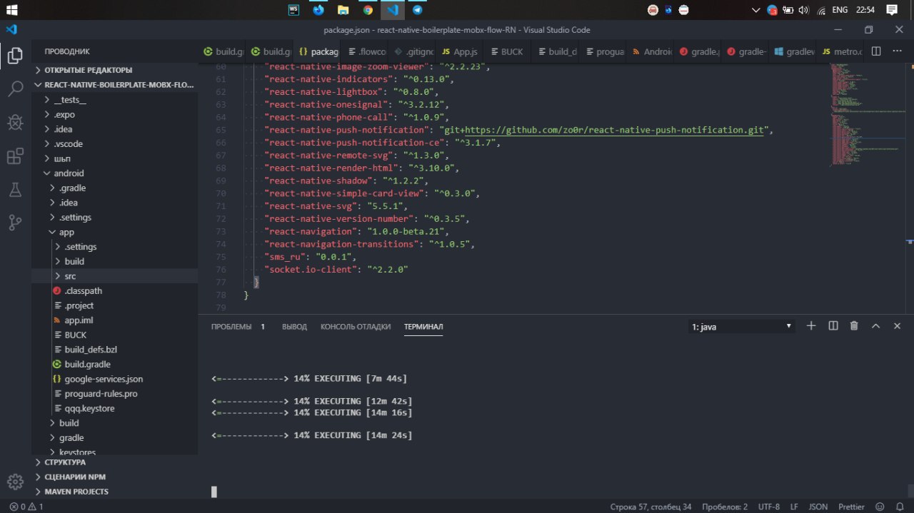The image size is (914, 513).
Task: Open File Explorer from the Windows taskbar
Action: tap(343, 10)
